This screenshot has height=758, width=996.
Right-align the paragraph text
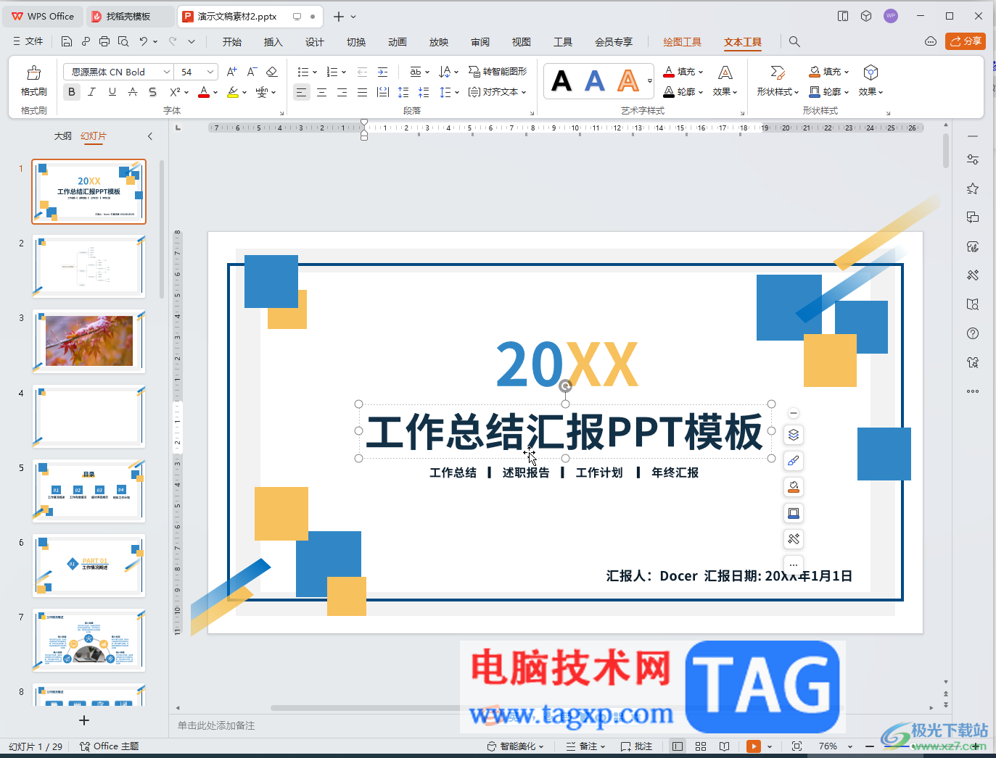point(342,92)
